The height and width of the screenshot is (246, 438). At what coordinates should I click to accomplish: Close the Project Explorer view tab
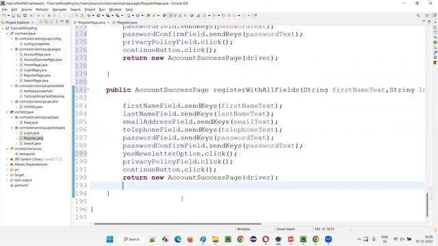click(x=33, y=22)
